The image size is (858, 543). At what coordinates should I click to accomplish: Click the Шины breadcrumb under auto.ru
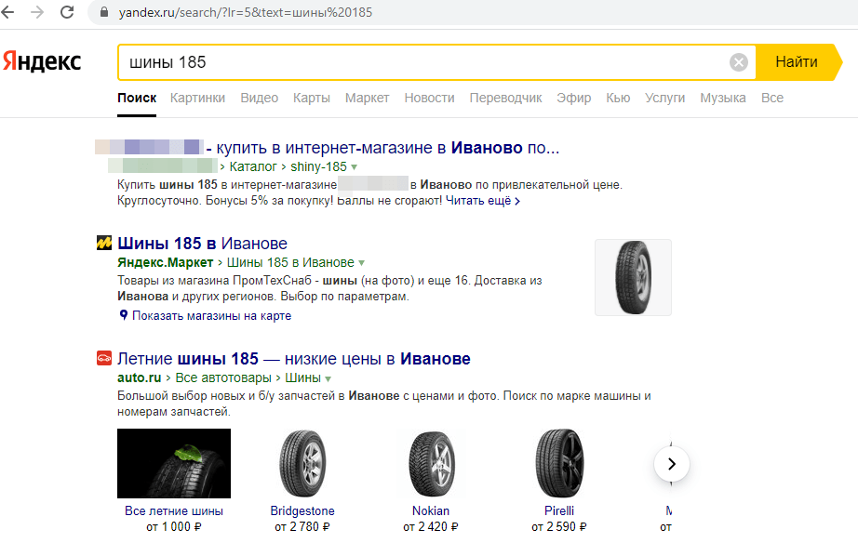coord(302,377)
